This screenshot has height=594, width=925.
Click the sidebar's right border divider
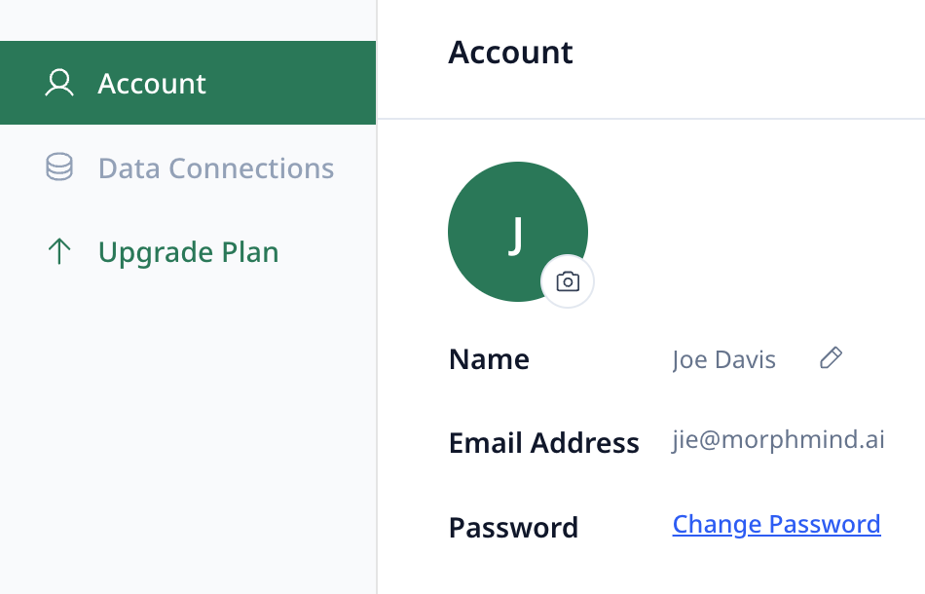pyautogui.click(x=376, y=390)
